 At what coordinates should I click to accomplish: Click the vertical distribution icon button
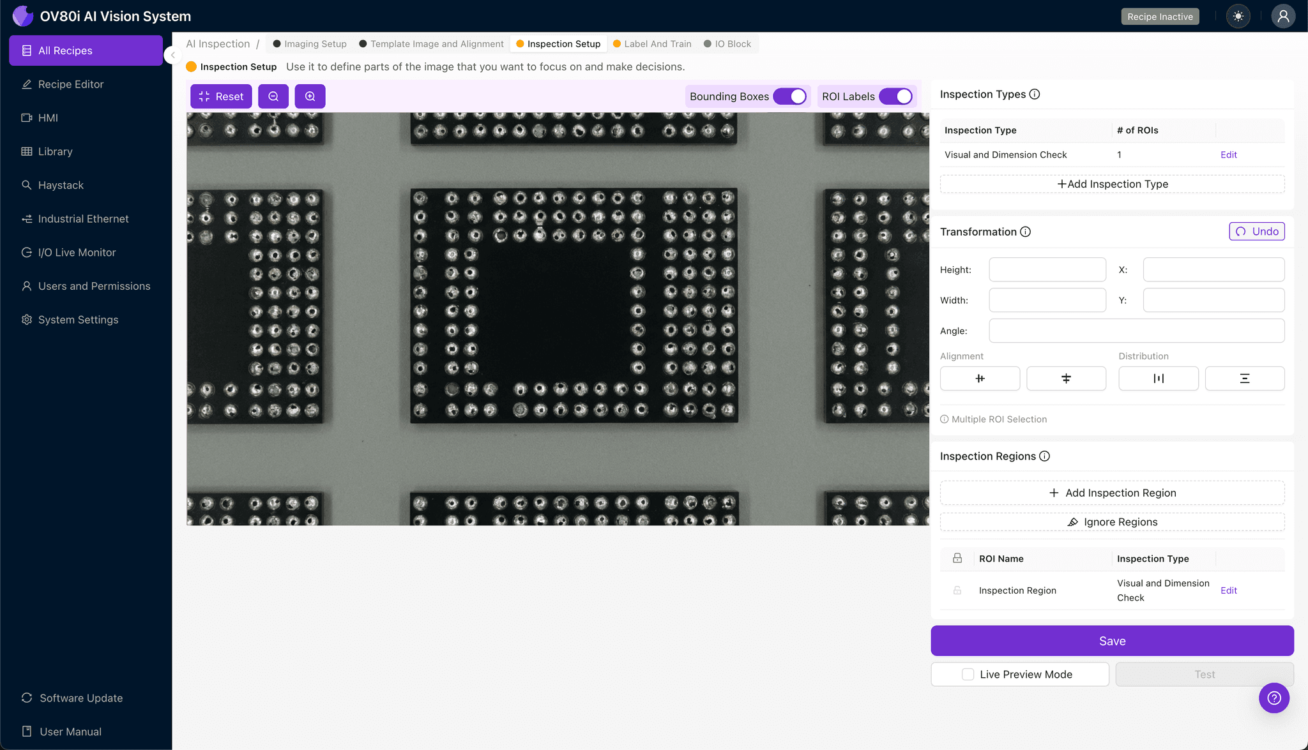(x=1244, y=379)
